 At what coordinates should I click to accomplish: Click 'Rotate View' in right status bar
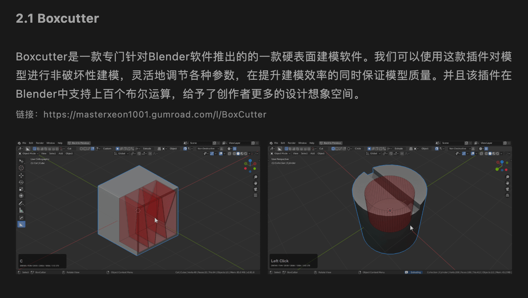(324, 272)
